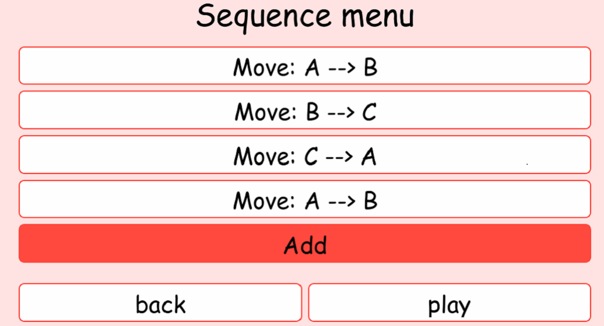Screen dimensions: 604x326
Task: Click the Sequence menu title
Action: tap(305, 16)
